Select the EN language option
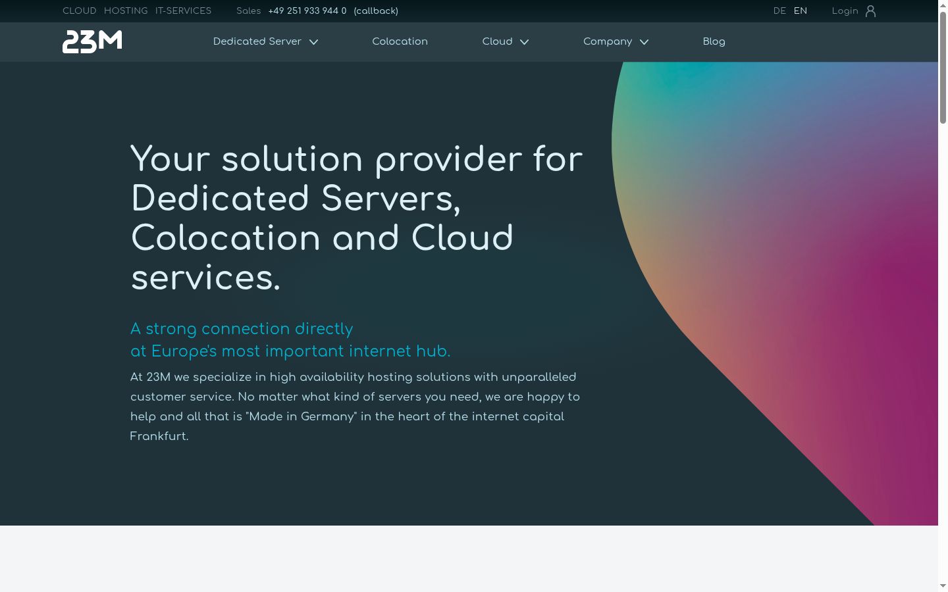 [801, 11]
